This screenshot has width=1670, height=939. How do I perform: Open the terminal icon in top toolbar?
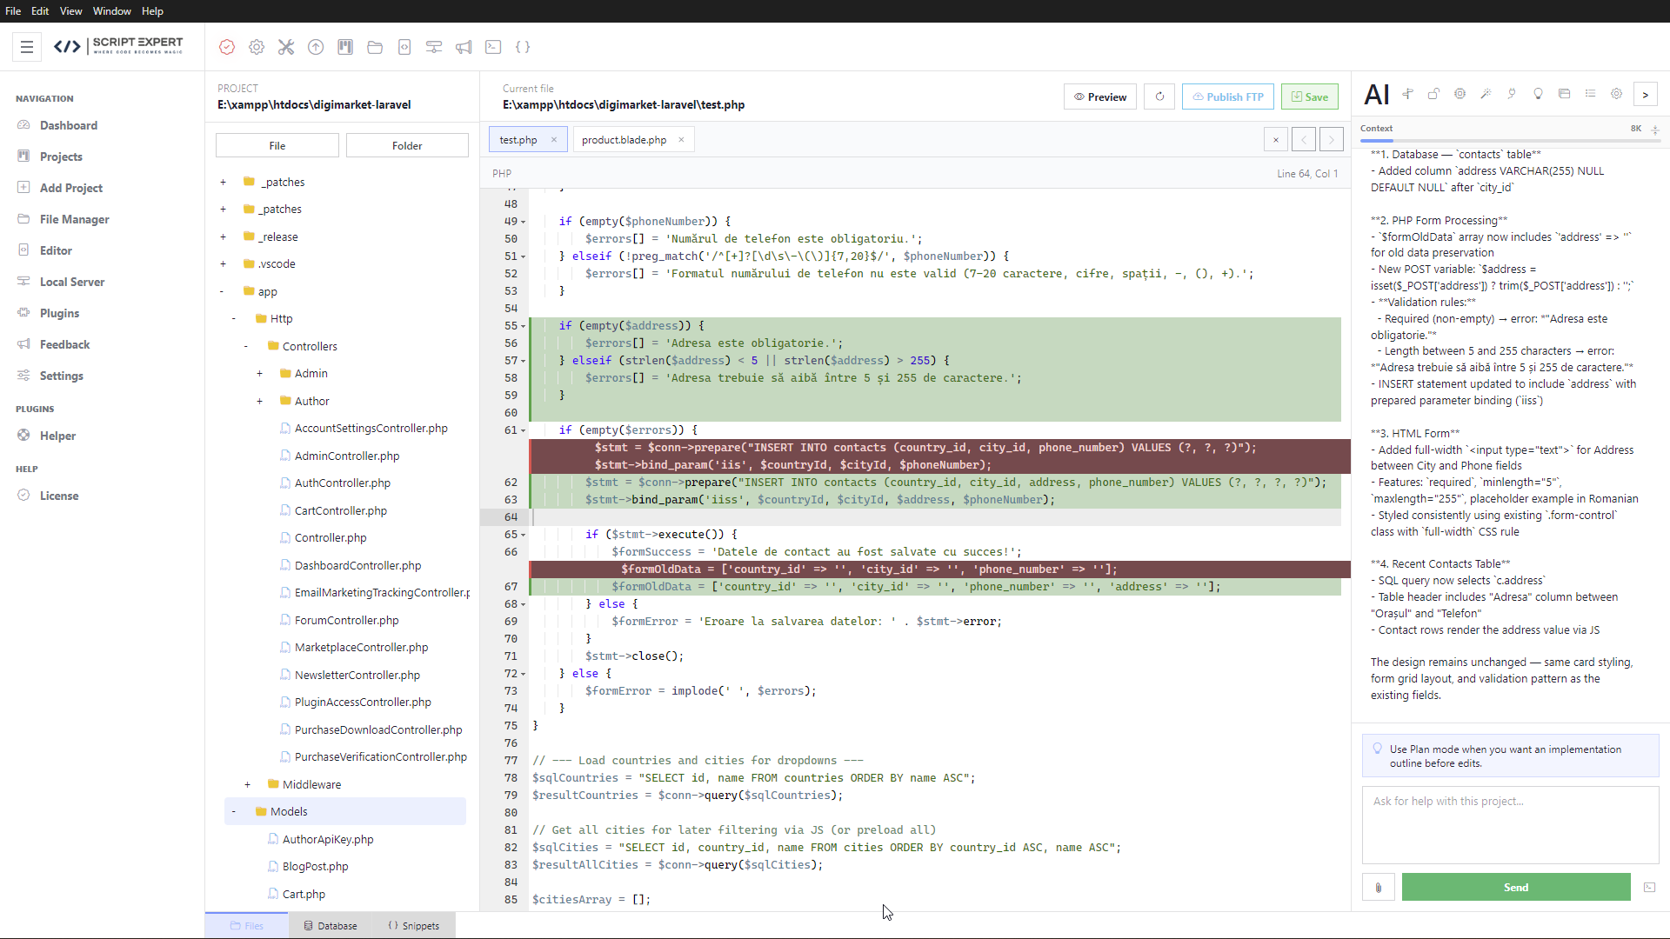(493, 47)
